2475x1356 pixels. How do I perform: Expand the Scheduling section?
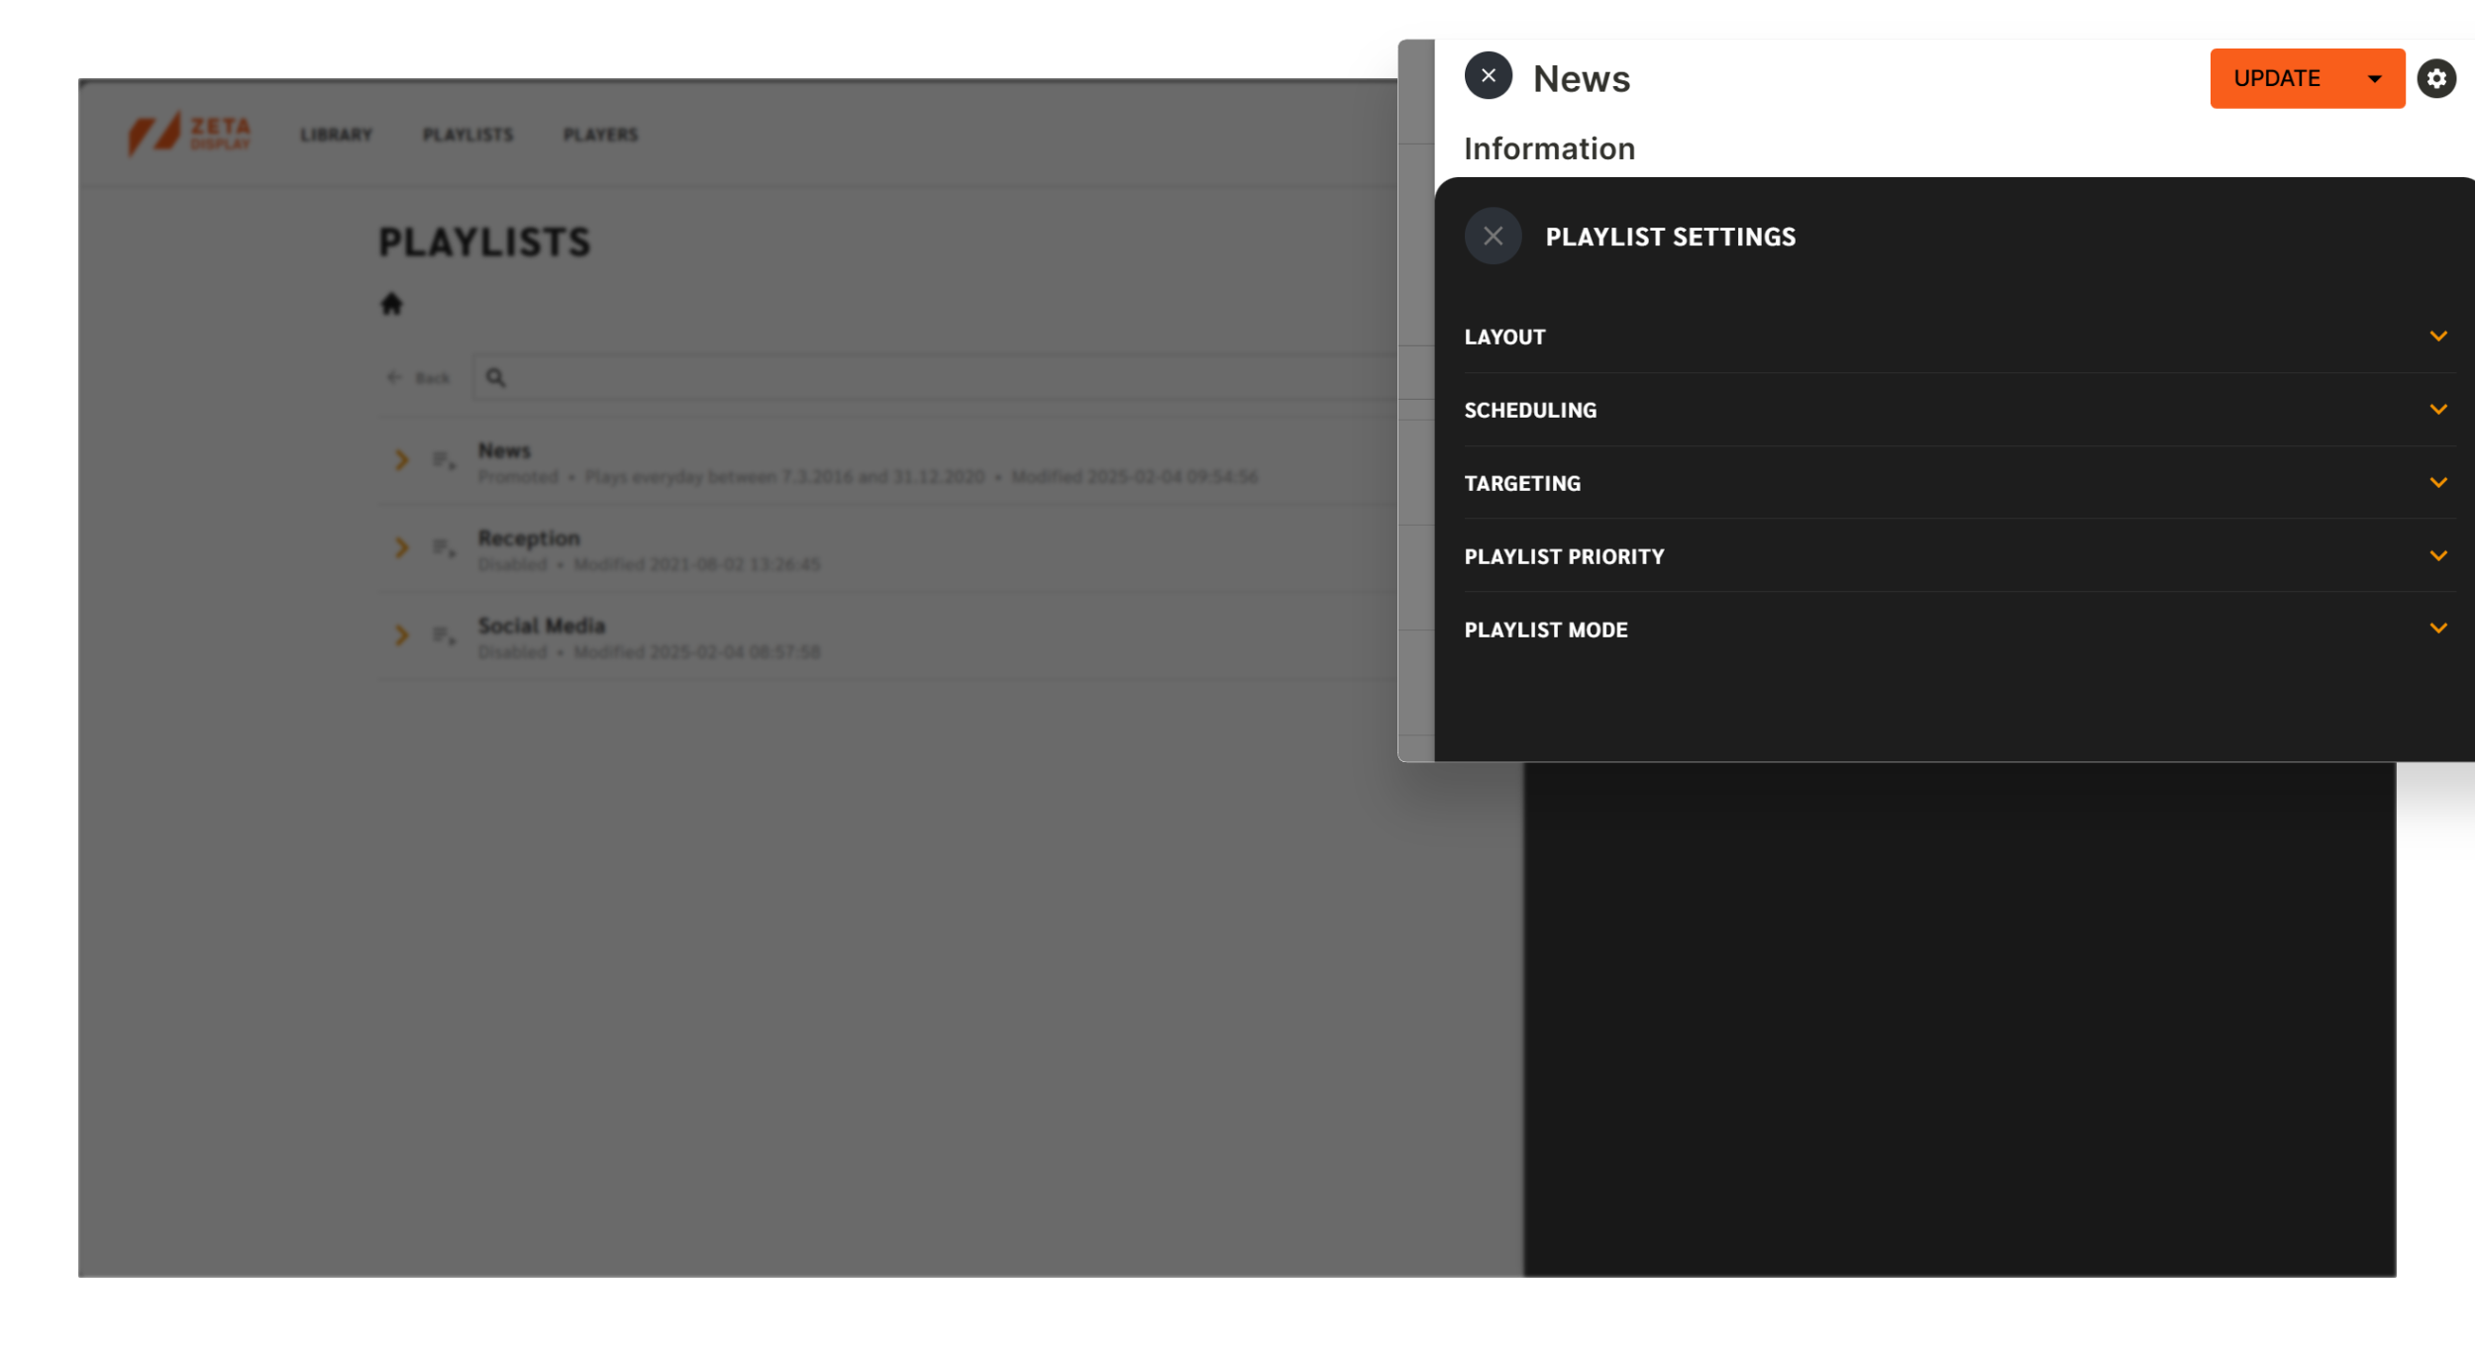pyautogui.click(x=1959, y=410)
